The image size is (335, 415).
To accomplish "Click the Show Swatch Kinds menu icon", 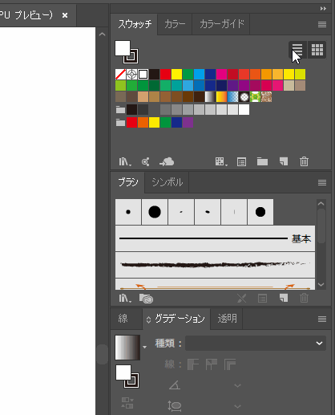I will [221, 161].
